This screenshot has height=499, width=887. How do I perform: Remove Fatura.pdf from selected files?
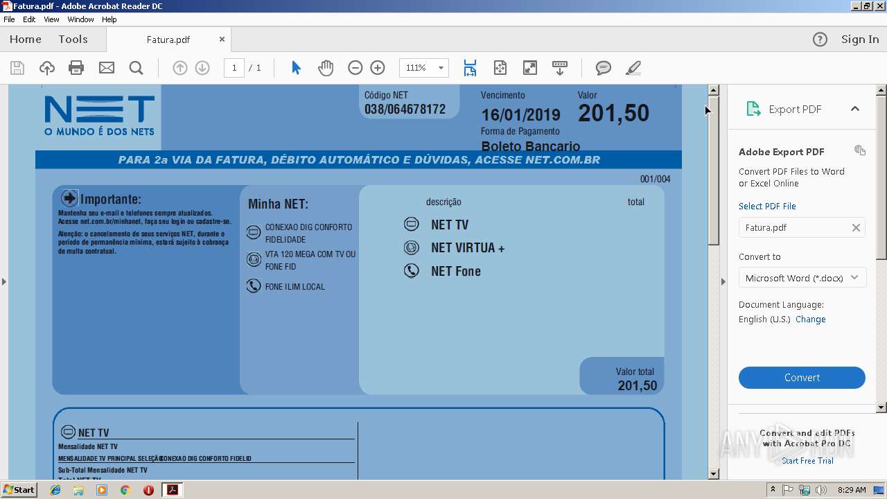[x=856, y=227]
